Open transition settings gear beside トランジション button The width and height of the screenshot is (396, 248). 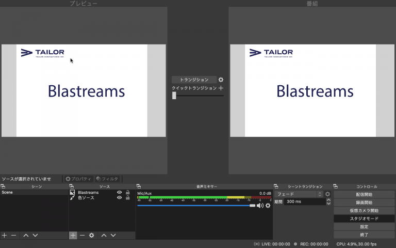point(221,80)
